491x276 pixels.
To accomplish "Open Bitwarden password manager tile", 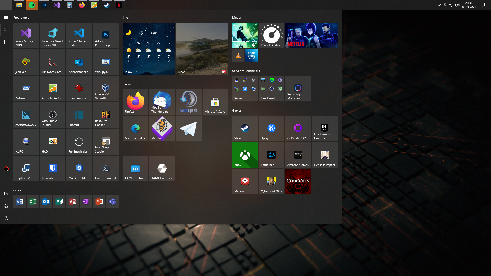I will coord(53,168).
